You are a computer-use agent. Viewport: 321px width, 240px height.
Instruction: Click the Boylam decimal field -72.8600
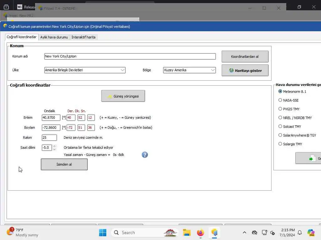51,127
